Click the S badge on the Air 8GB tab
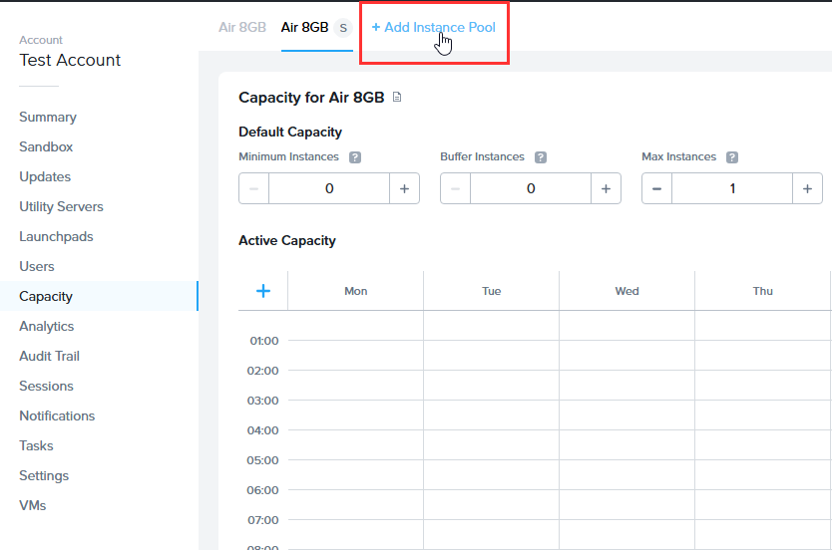Image resolution: width=832 pixels, height=550 pixels. click(343, 28)
